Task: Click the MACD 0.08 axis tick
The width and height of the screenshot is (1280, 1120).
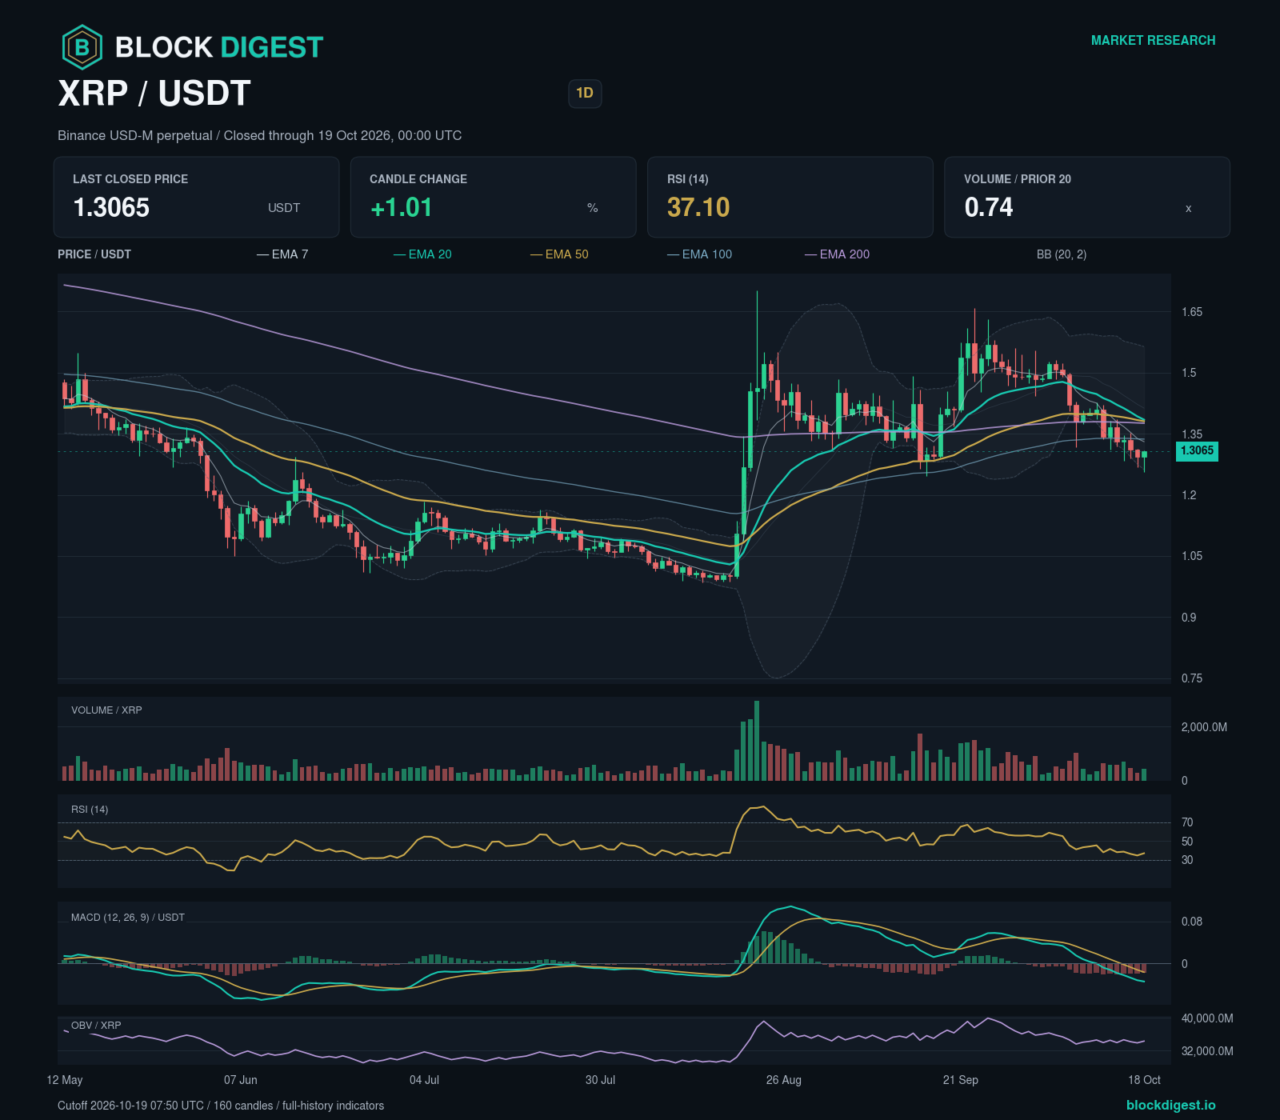Action: (1192, 922)
